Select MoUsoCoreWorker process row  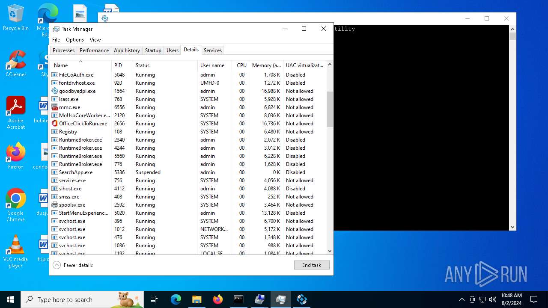[x=188, y=115]
